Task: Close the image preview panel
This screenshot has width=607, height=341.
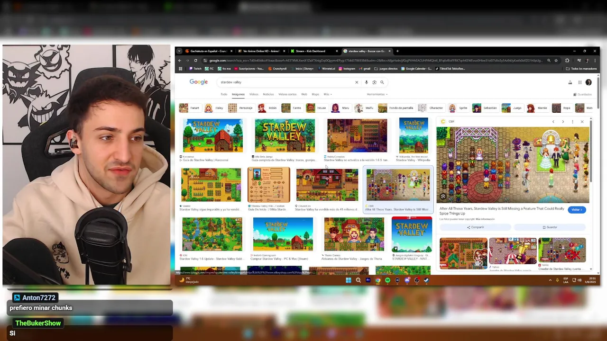Action: click(582, 122)
